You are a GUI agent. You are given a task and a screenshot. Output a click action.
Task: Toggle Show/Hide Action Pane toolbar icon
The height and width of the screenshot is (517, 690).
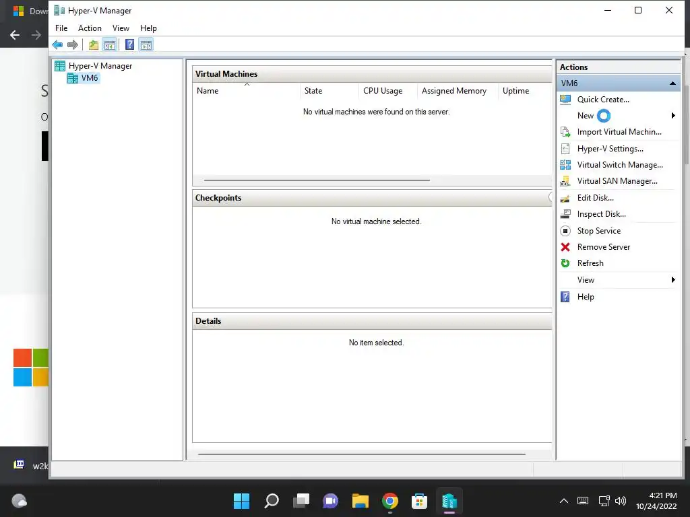(x=146, y=44)
